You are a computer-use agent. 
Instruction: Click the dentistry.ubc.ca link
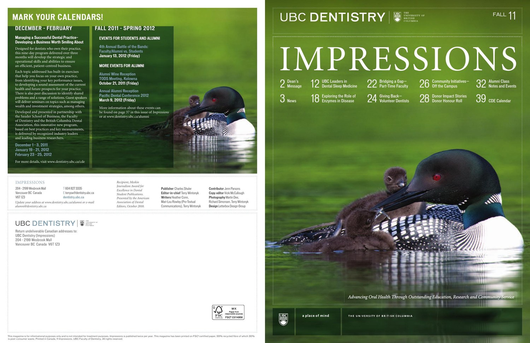click(x=73, y=197)
